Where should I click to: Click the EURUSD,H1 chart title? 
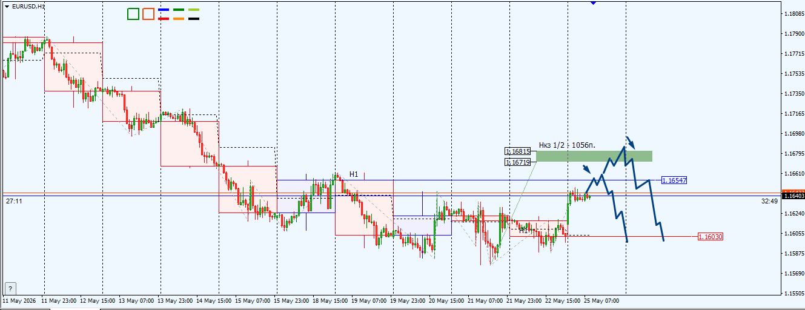tap(28, 6)
